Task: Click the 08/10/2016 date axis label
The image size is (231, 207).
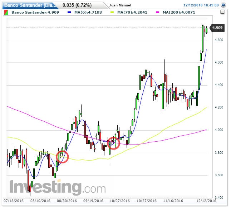Action: 40,201
